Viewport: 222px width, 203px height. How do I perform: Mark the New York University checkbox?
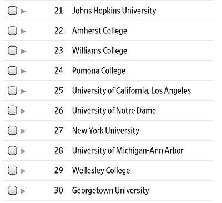[x=12, y=130]
